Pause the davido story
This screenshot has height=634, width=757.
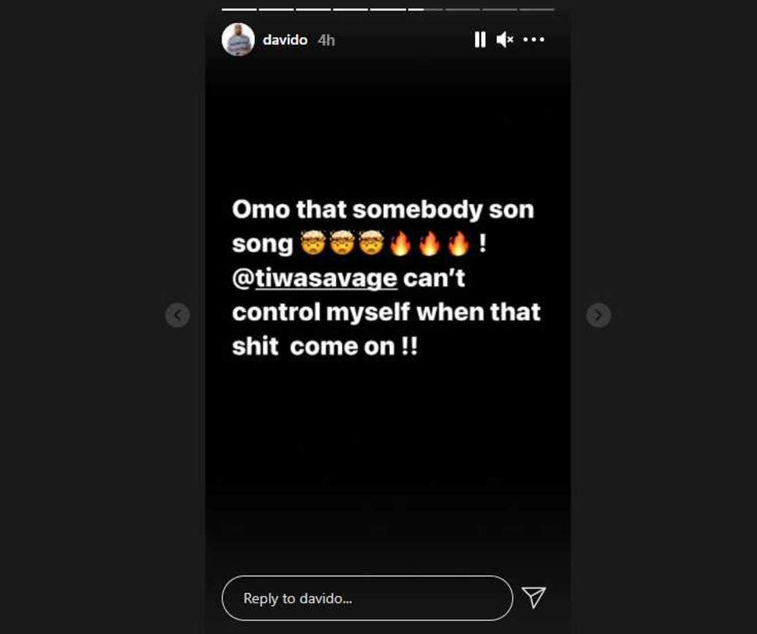(480, 40)
